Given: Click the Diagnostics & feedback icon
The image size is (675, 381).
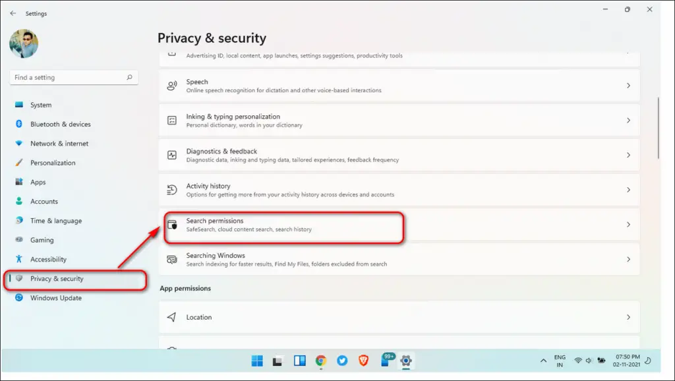Looking at the screenshot, I should (172, 155).
